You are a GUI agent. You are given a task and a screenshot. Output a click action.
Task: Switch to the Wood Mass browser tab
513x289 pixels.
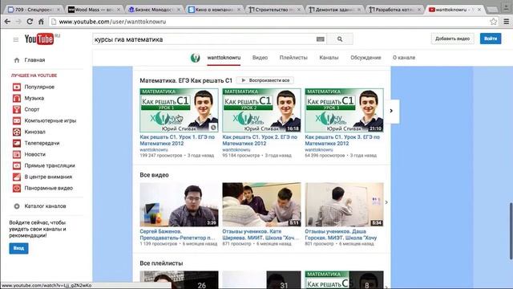coord(94,10)
